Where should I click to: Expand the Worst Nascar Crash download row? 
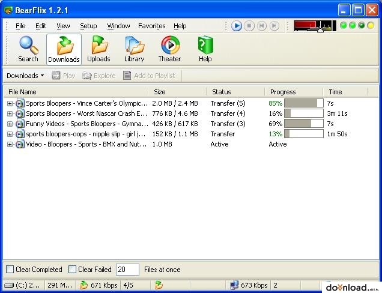click(10, 113)
